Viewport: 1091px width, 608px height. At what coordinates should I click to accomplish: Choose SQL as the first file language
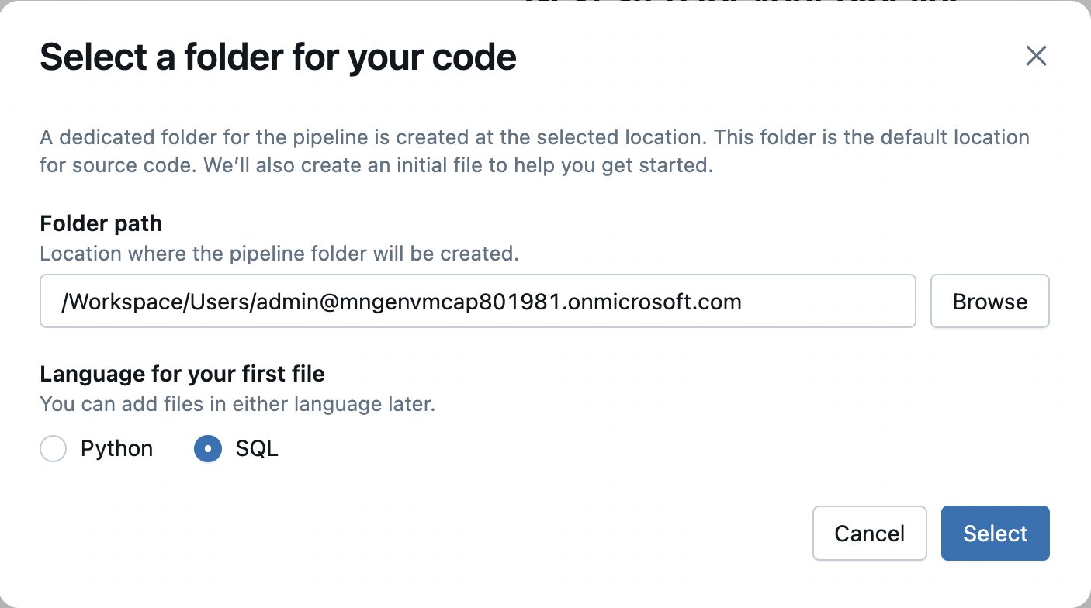(x=207, y=448)
